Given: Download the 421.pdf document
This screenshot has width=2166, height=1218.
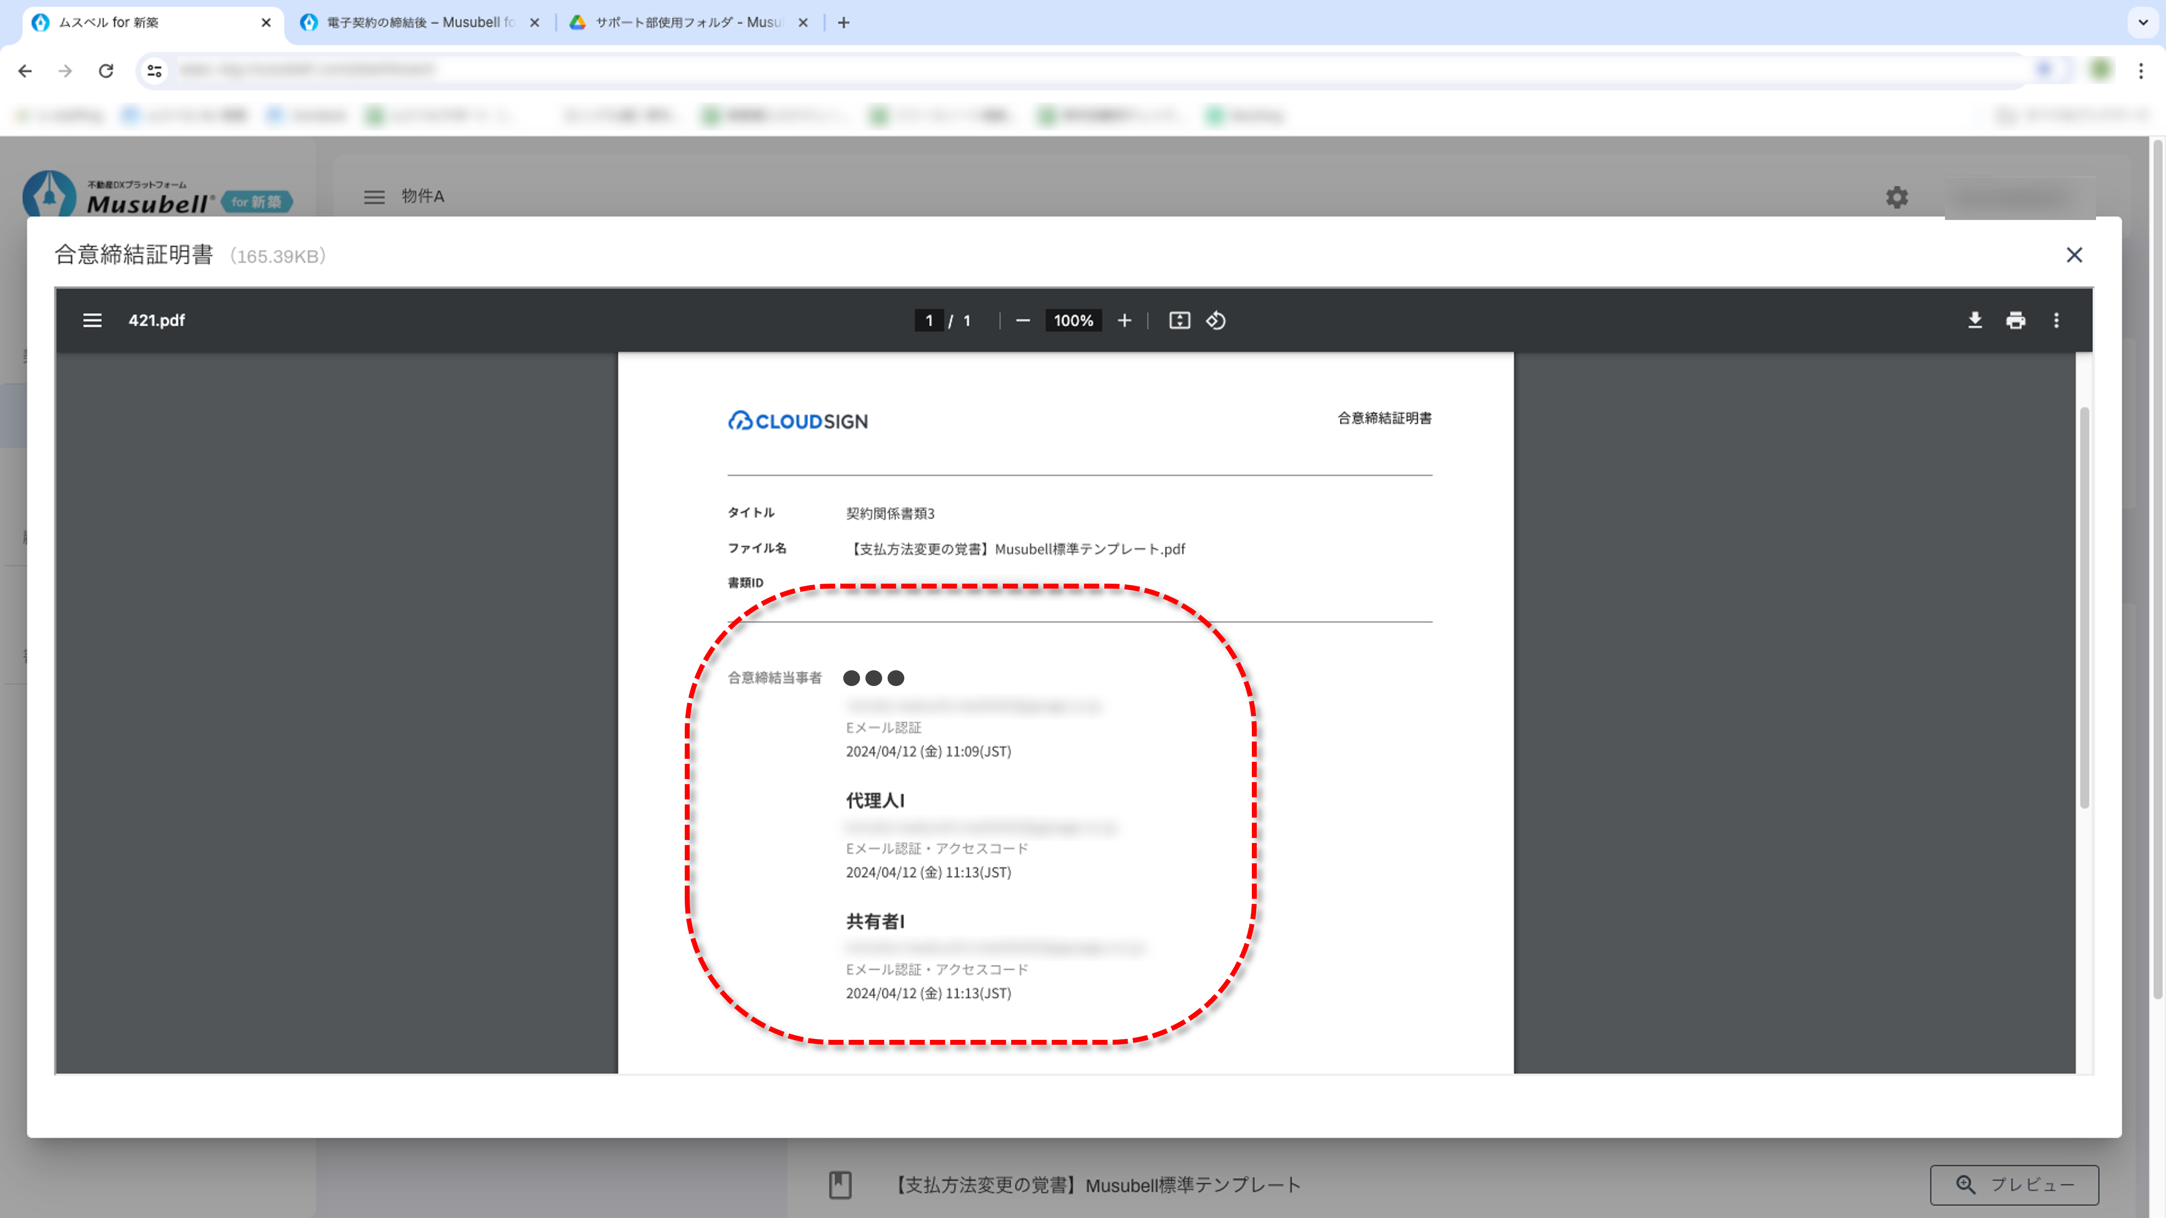Looking at the screenshot, I should click(1975, 320).
